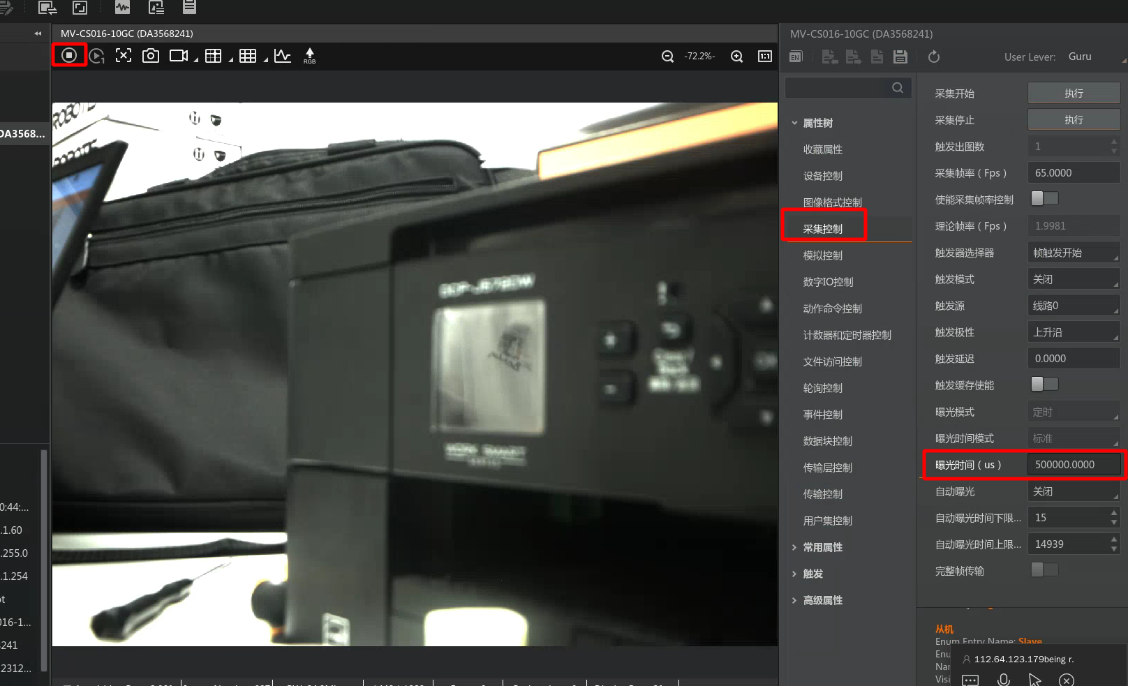Switch feature language with the EN icon
Image resolution: width=1128 pixels, height=686 pixels.
tap(796, 57)
